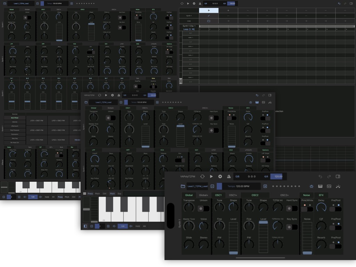
Task: Toggle side panel icon in rear window
Action: (x=351, y=3)
